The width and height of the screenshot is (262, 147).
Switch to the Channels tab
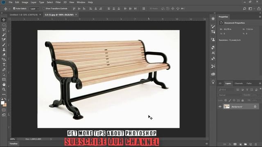click(x=239, y=83)
